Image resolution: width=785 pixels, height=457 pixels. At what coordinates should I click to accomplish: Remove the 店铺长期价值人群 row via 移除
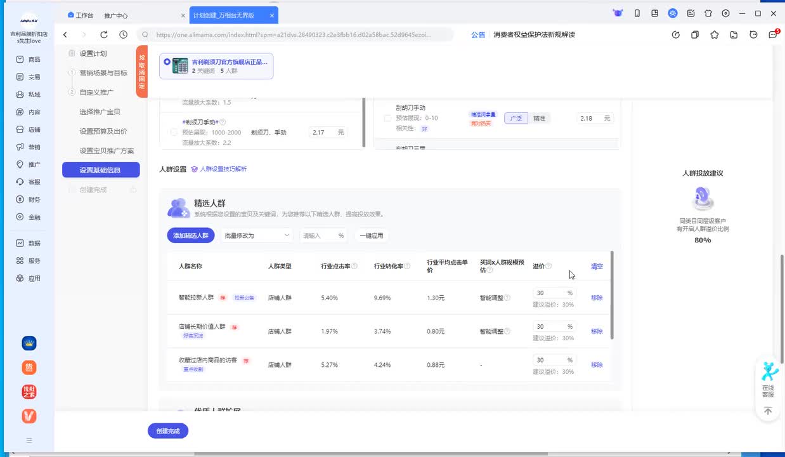[597, 331]
